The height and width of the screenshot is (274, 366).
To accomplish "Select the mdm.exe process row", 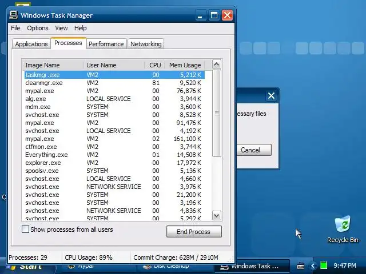I will [114, 107].
